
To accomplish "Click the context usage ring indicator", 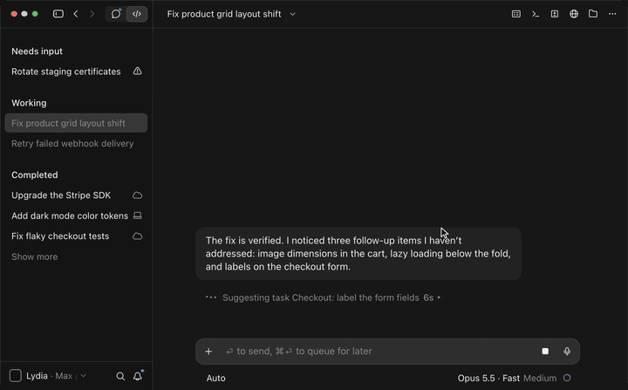I will click(x=567, y=378).
